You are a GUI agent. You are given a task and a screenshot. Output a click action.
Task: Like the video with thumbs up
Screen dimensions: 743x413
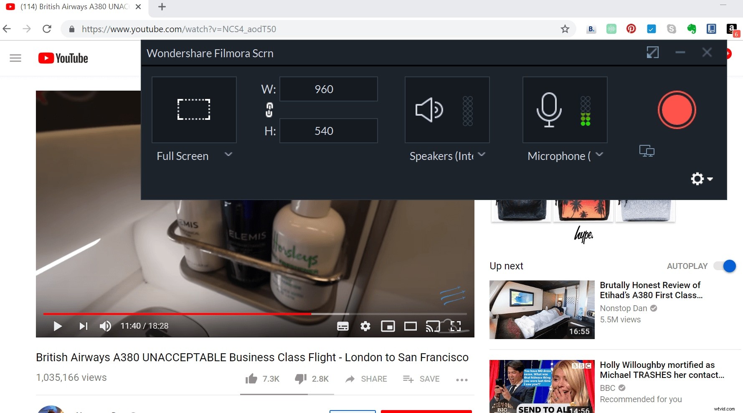click(x=251, y=378)
